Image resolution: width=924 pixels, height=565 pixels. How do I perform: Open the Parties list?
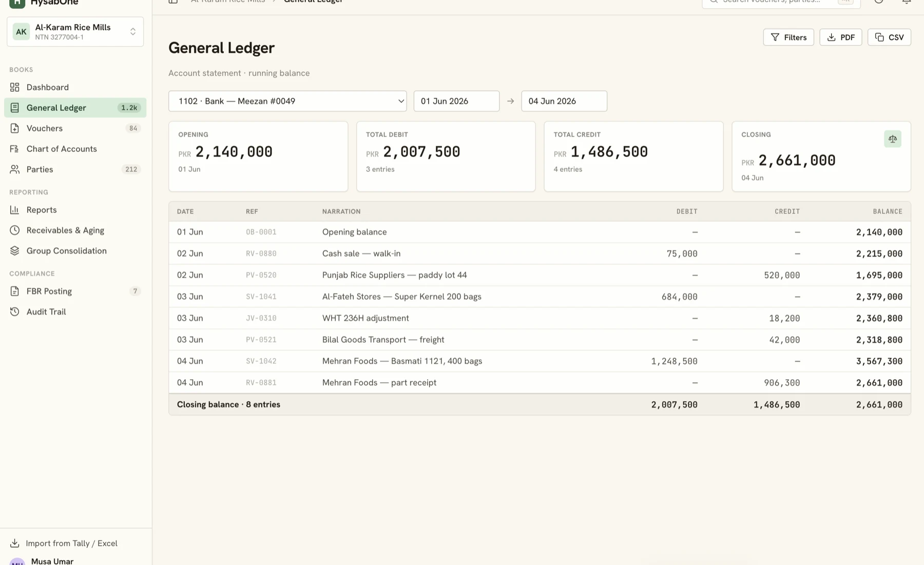75,169
